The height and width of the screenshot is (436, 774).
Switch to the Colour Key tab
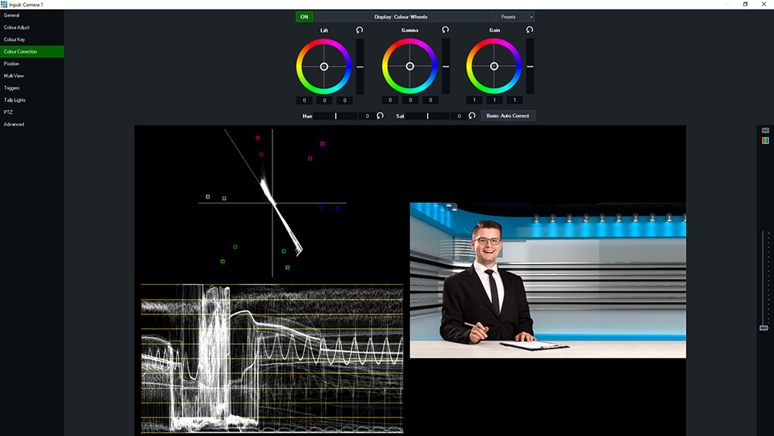click(x=15, y=39)
